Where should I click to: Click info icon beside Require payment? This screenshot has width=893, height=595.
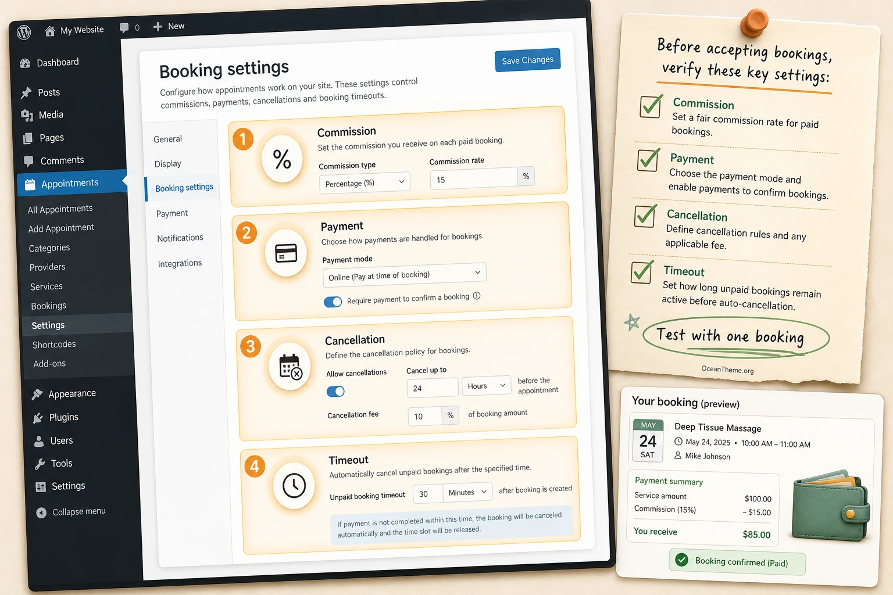(477, 296)
